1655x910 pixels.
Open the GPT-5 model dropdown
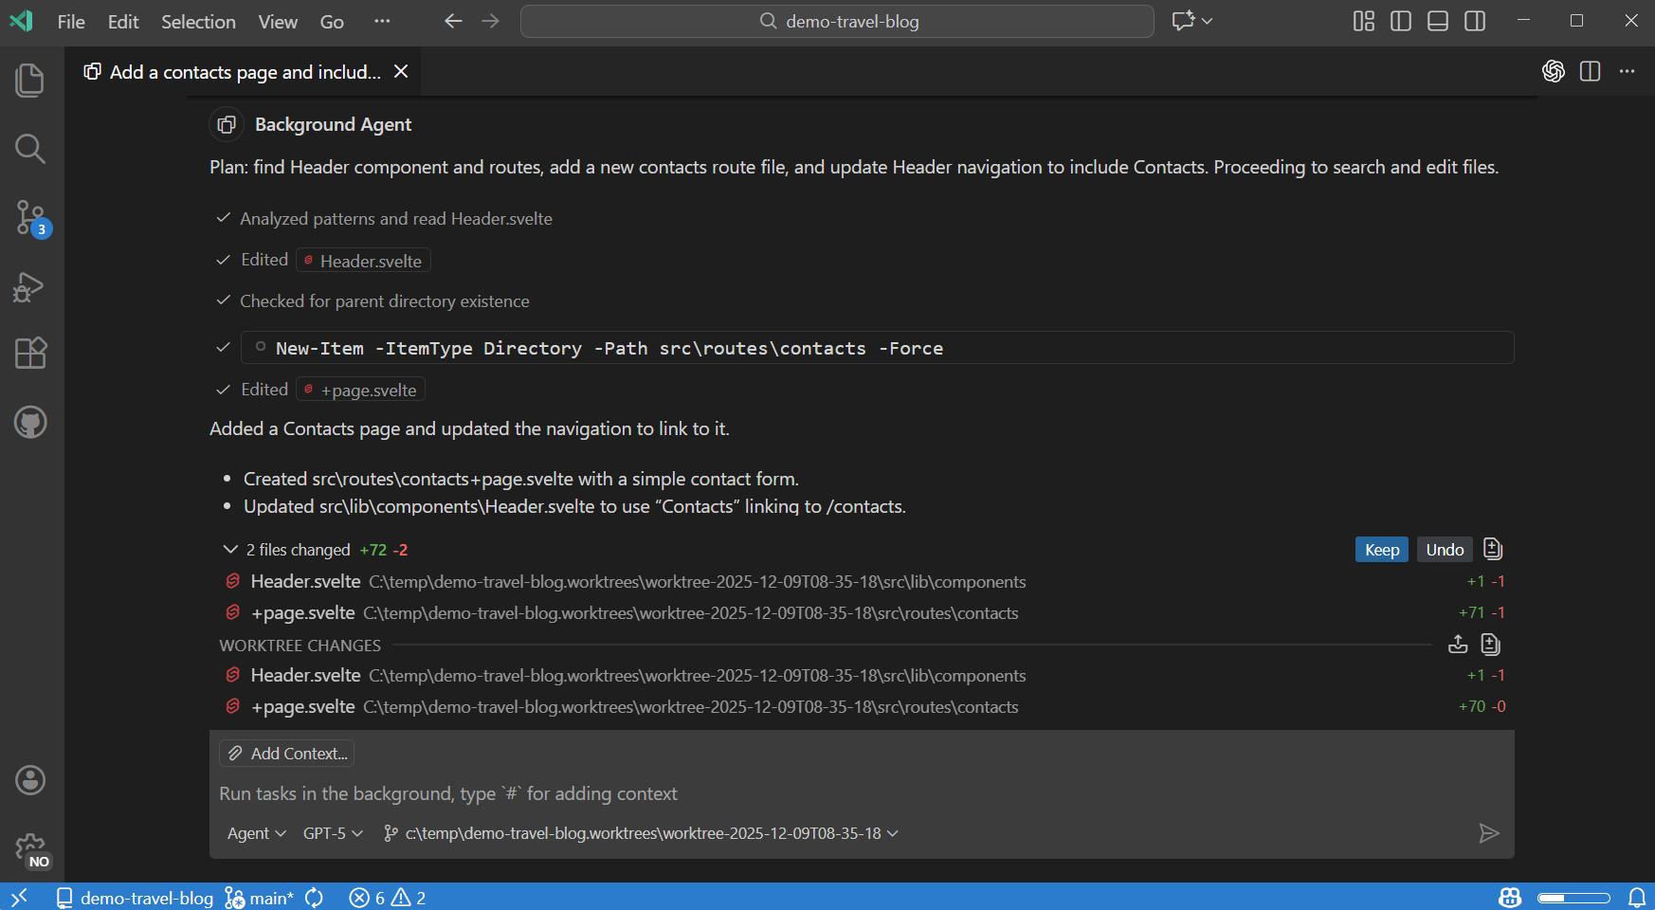point(331,833)
